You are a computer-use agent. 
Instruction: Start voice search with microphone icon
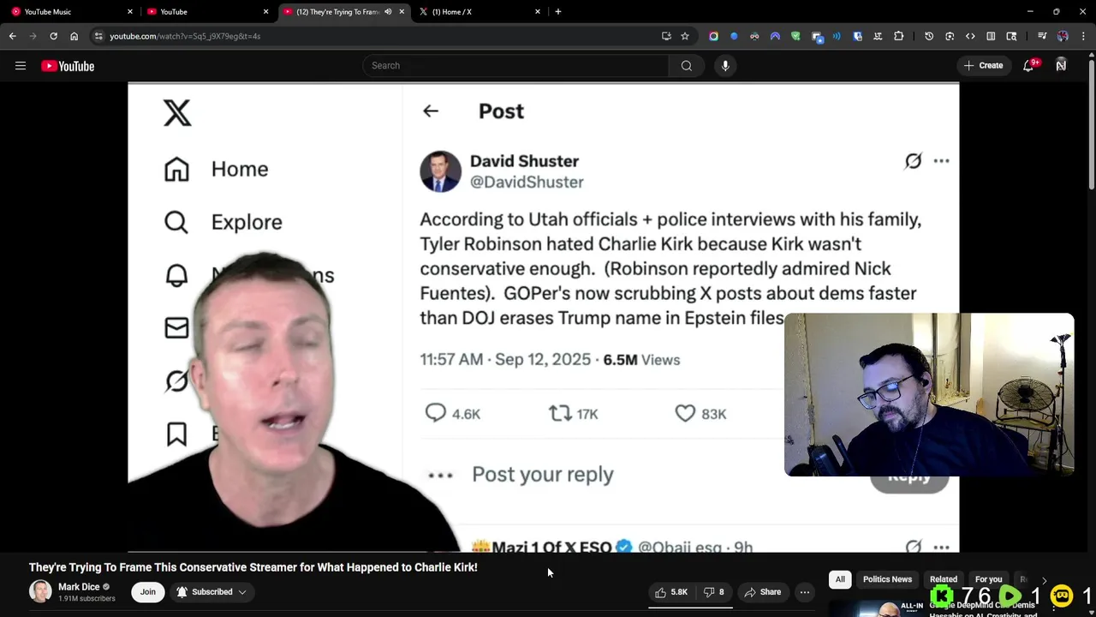[x=725, y=66]
